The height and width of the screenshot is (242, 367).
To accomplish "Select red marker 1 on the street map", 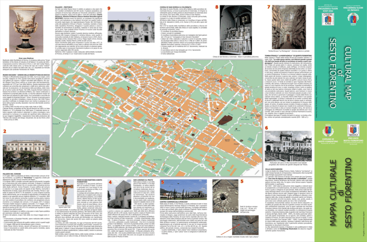I will 128,89.
